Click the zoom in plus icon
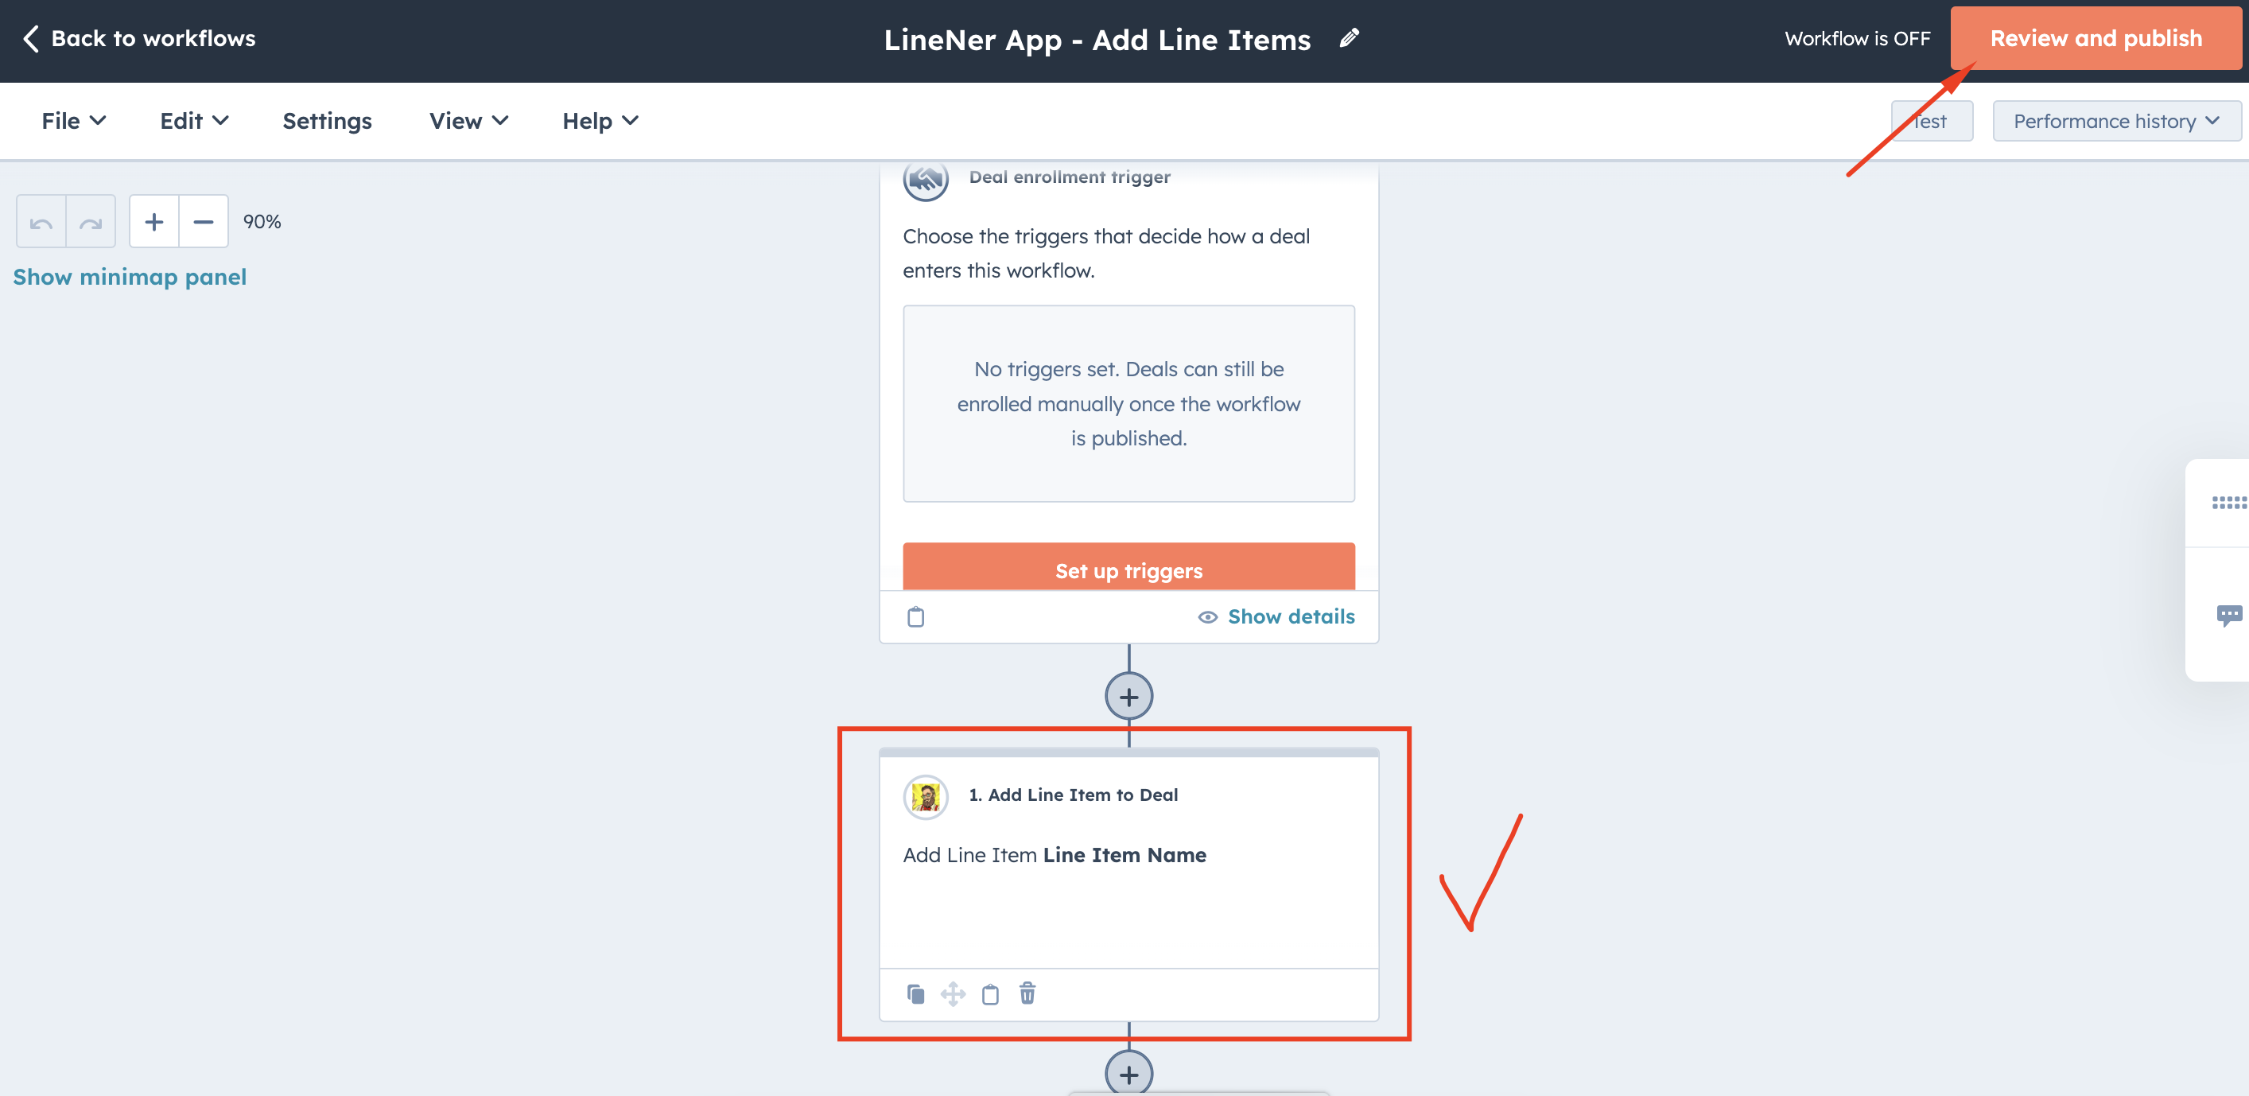2249x1096 pixels. (153, 221)
